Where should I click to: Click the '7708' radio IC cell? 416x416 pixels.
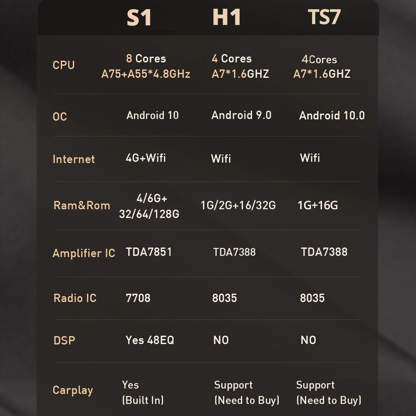click(x=138, y=298)
